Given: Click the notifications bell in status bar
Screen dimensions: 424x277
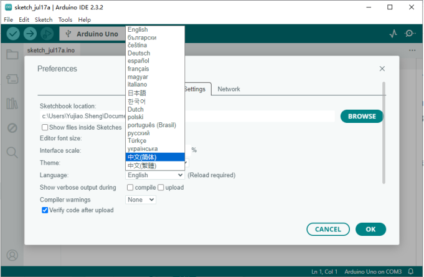Looking at the screenshot, I should pos(411,271).
